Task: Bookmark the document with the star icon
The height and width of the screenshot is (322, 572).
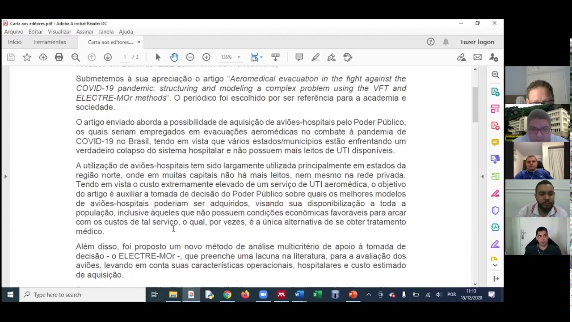Action: pyautogui.click(x=27, y=57)
